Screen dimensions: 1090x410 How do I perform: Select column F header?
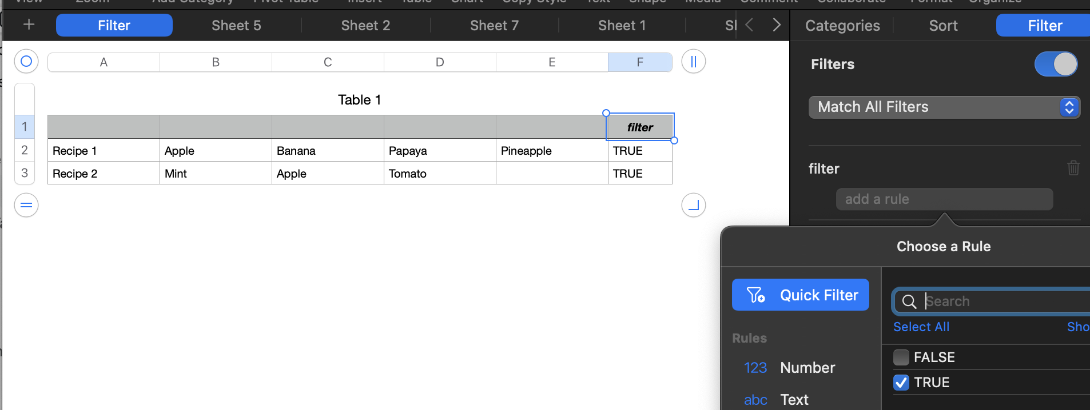coord(639,62)
